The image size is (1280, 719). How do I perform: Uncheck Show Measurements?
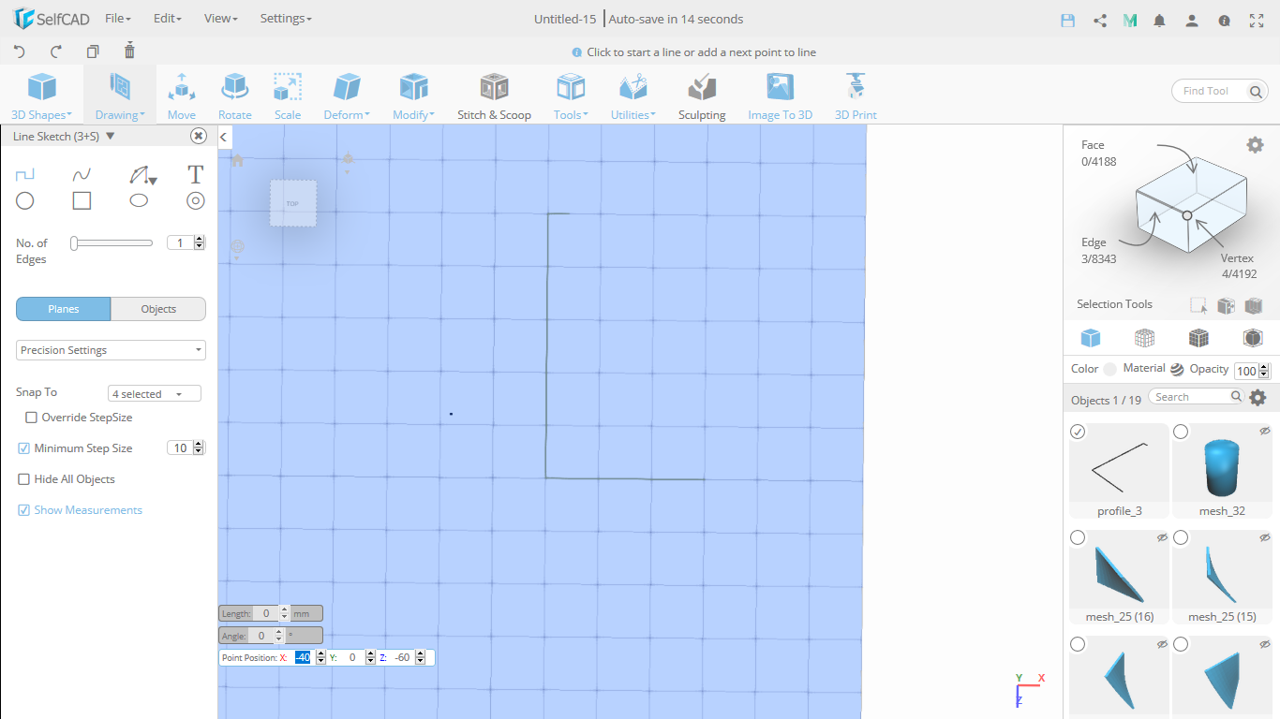click(x=24, y=510)
